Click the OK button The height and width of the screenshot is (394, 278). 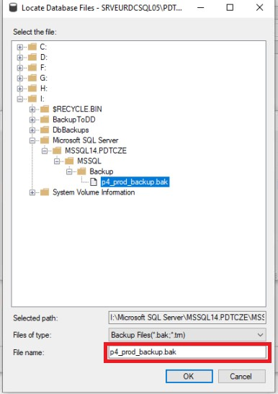tap(189, 376)
